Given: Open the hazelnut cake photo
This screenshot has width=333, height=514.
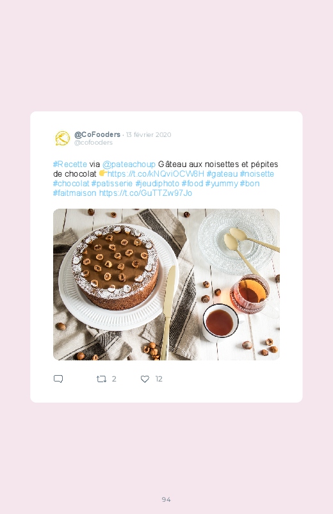Looking at the screenshot, I should (166, 285).
